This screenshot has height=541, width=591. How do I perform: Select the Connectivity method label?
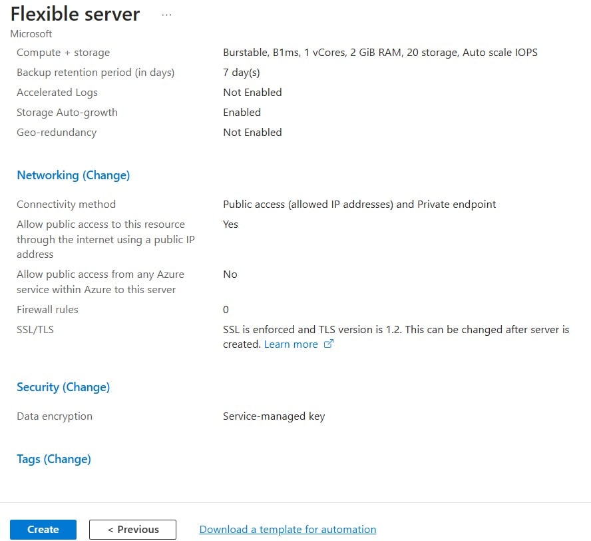(x=67, y=204)
